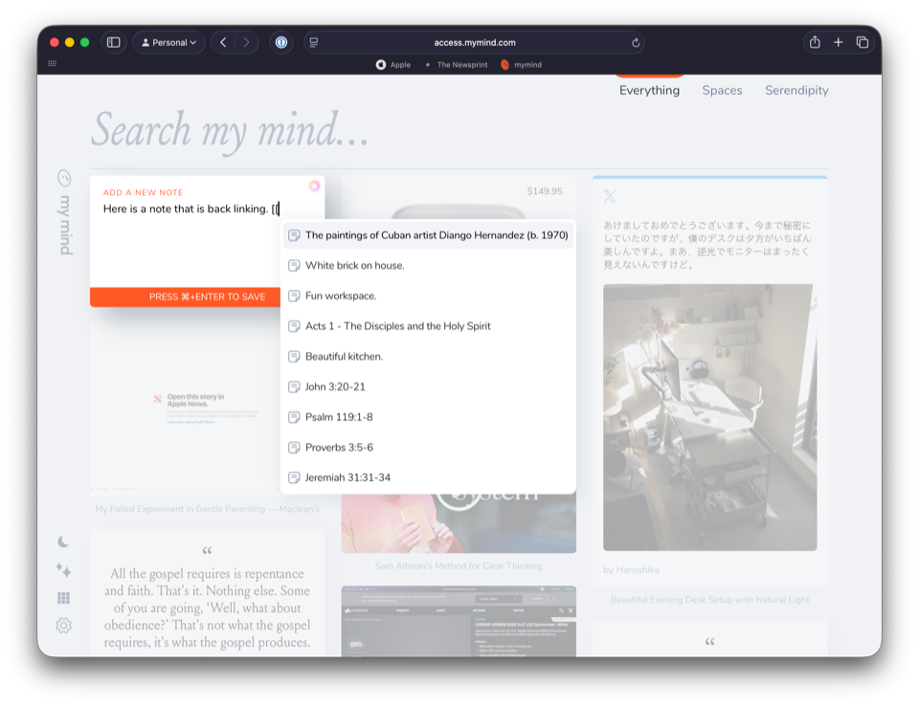Open settings with the gear icon
The height and width of the screenshot is (706, 919).
pos(63,626)
